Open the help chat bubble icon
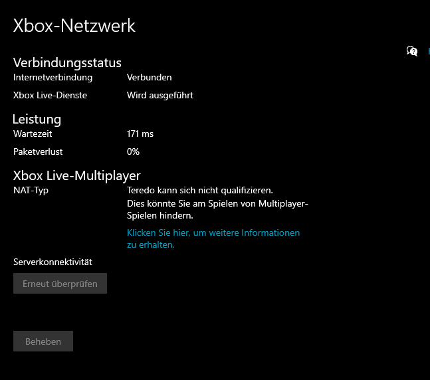The width and height of the screenshot is (430, 380). 412,51
